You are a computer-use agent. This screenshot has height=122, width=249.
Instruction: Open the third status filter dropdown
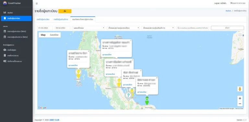click(158, 28)
